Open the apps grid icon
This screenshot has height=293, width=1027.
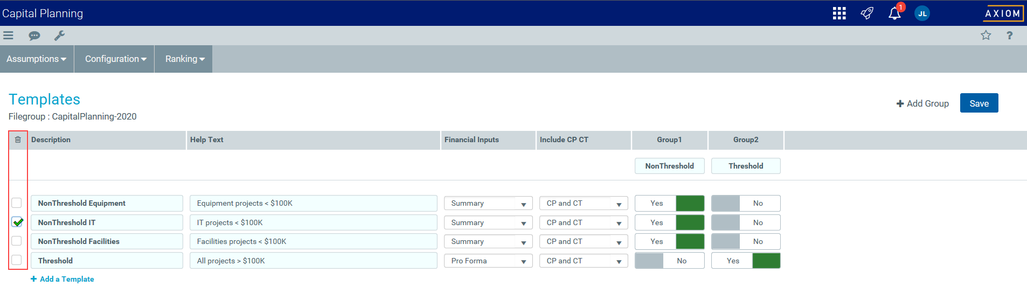tap(839, 13)
